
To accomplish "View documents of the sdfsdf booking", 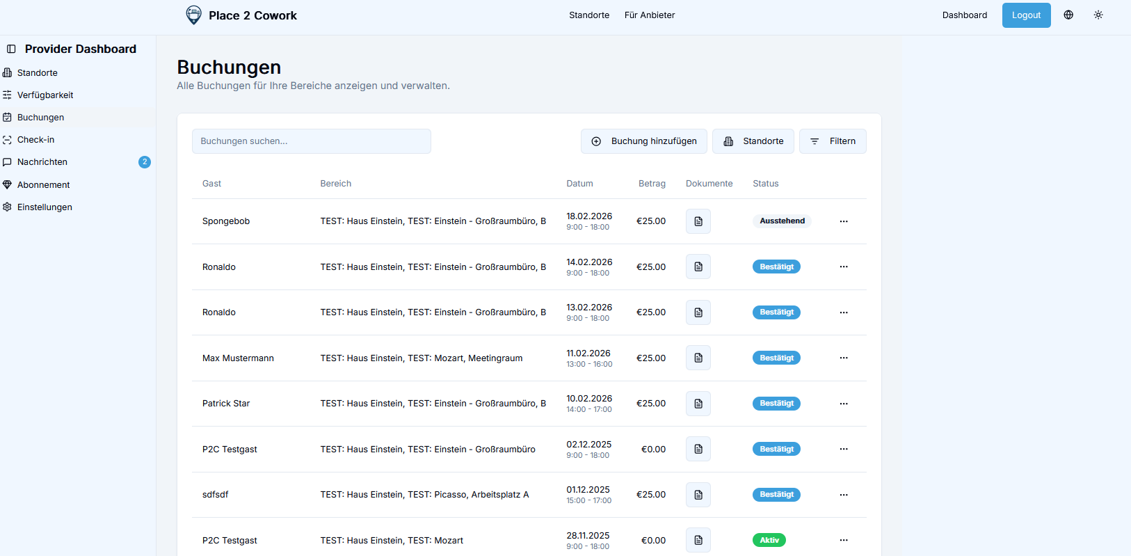I will (698, 495).
